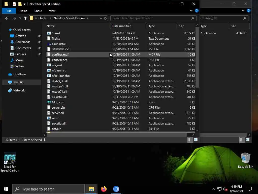Click the horizontal scrollbar in file list
This screenshot has height=194, width=258.
116,135
